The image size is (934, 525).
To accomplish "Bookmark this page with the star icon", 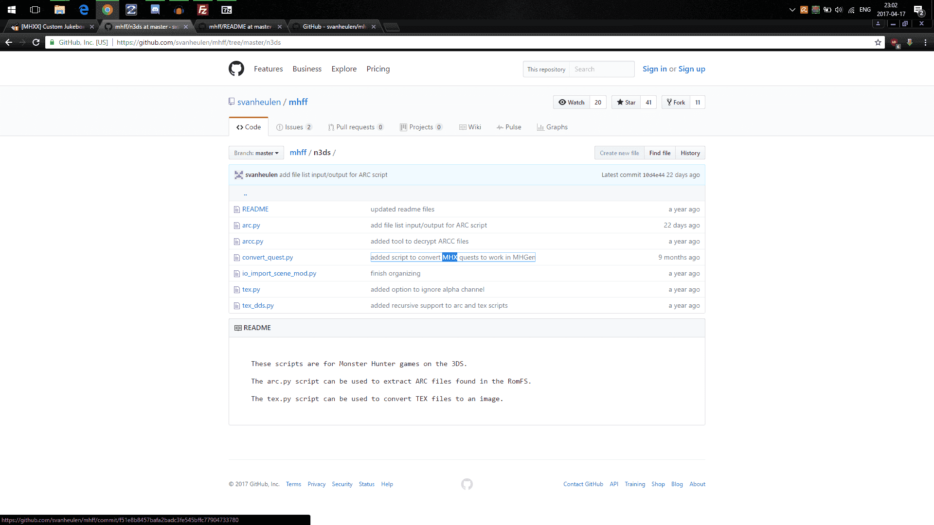I will coord(878,42).
